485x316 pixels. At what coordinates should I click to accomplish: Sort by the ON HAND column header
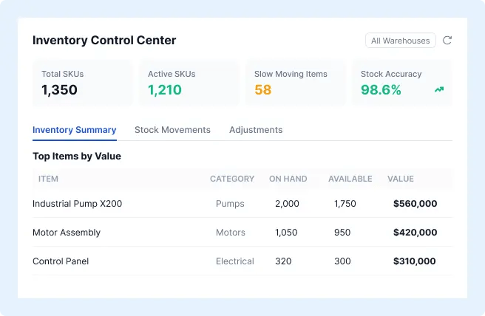(x=288, y=179)
